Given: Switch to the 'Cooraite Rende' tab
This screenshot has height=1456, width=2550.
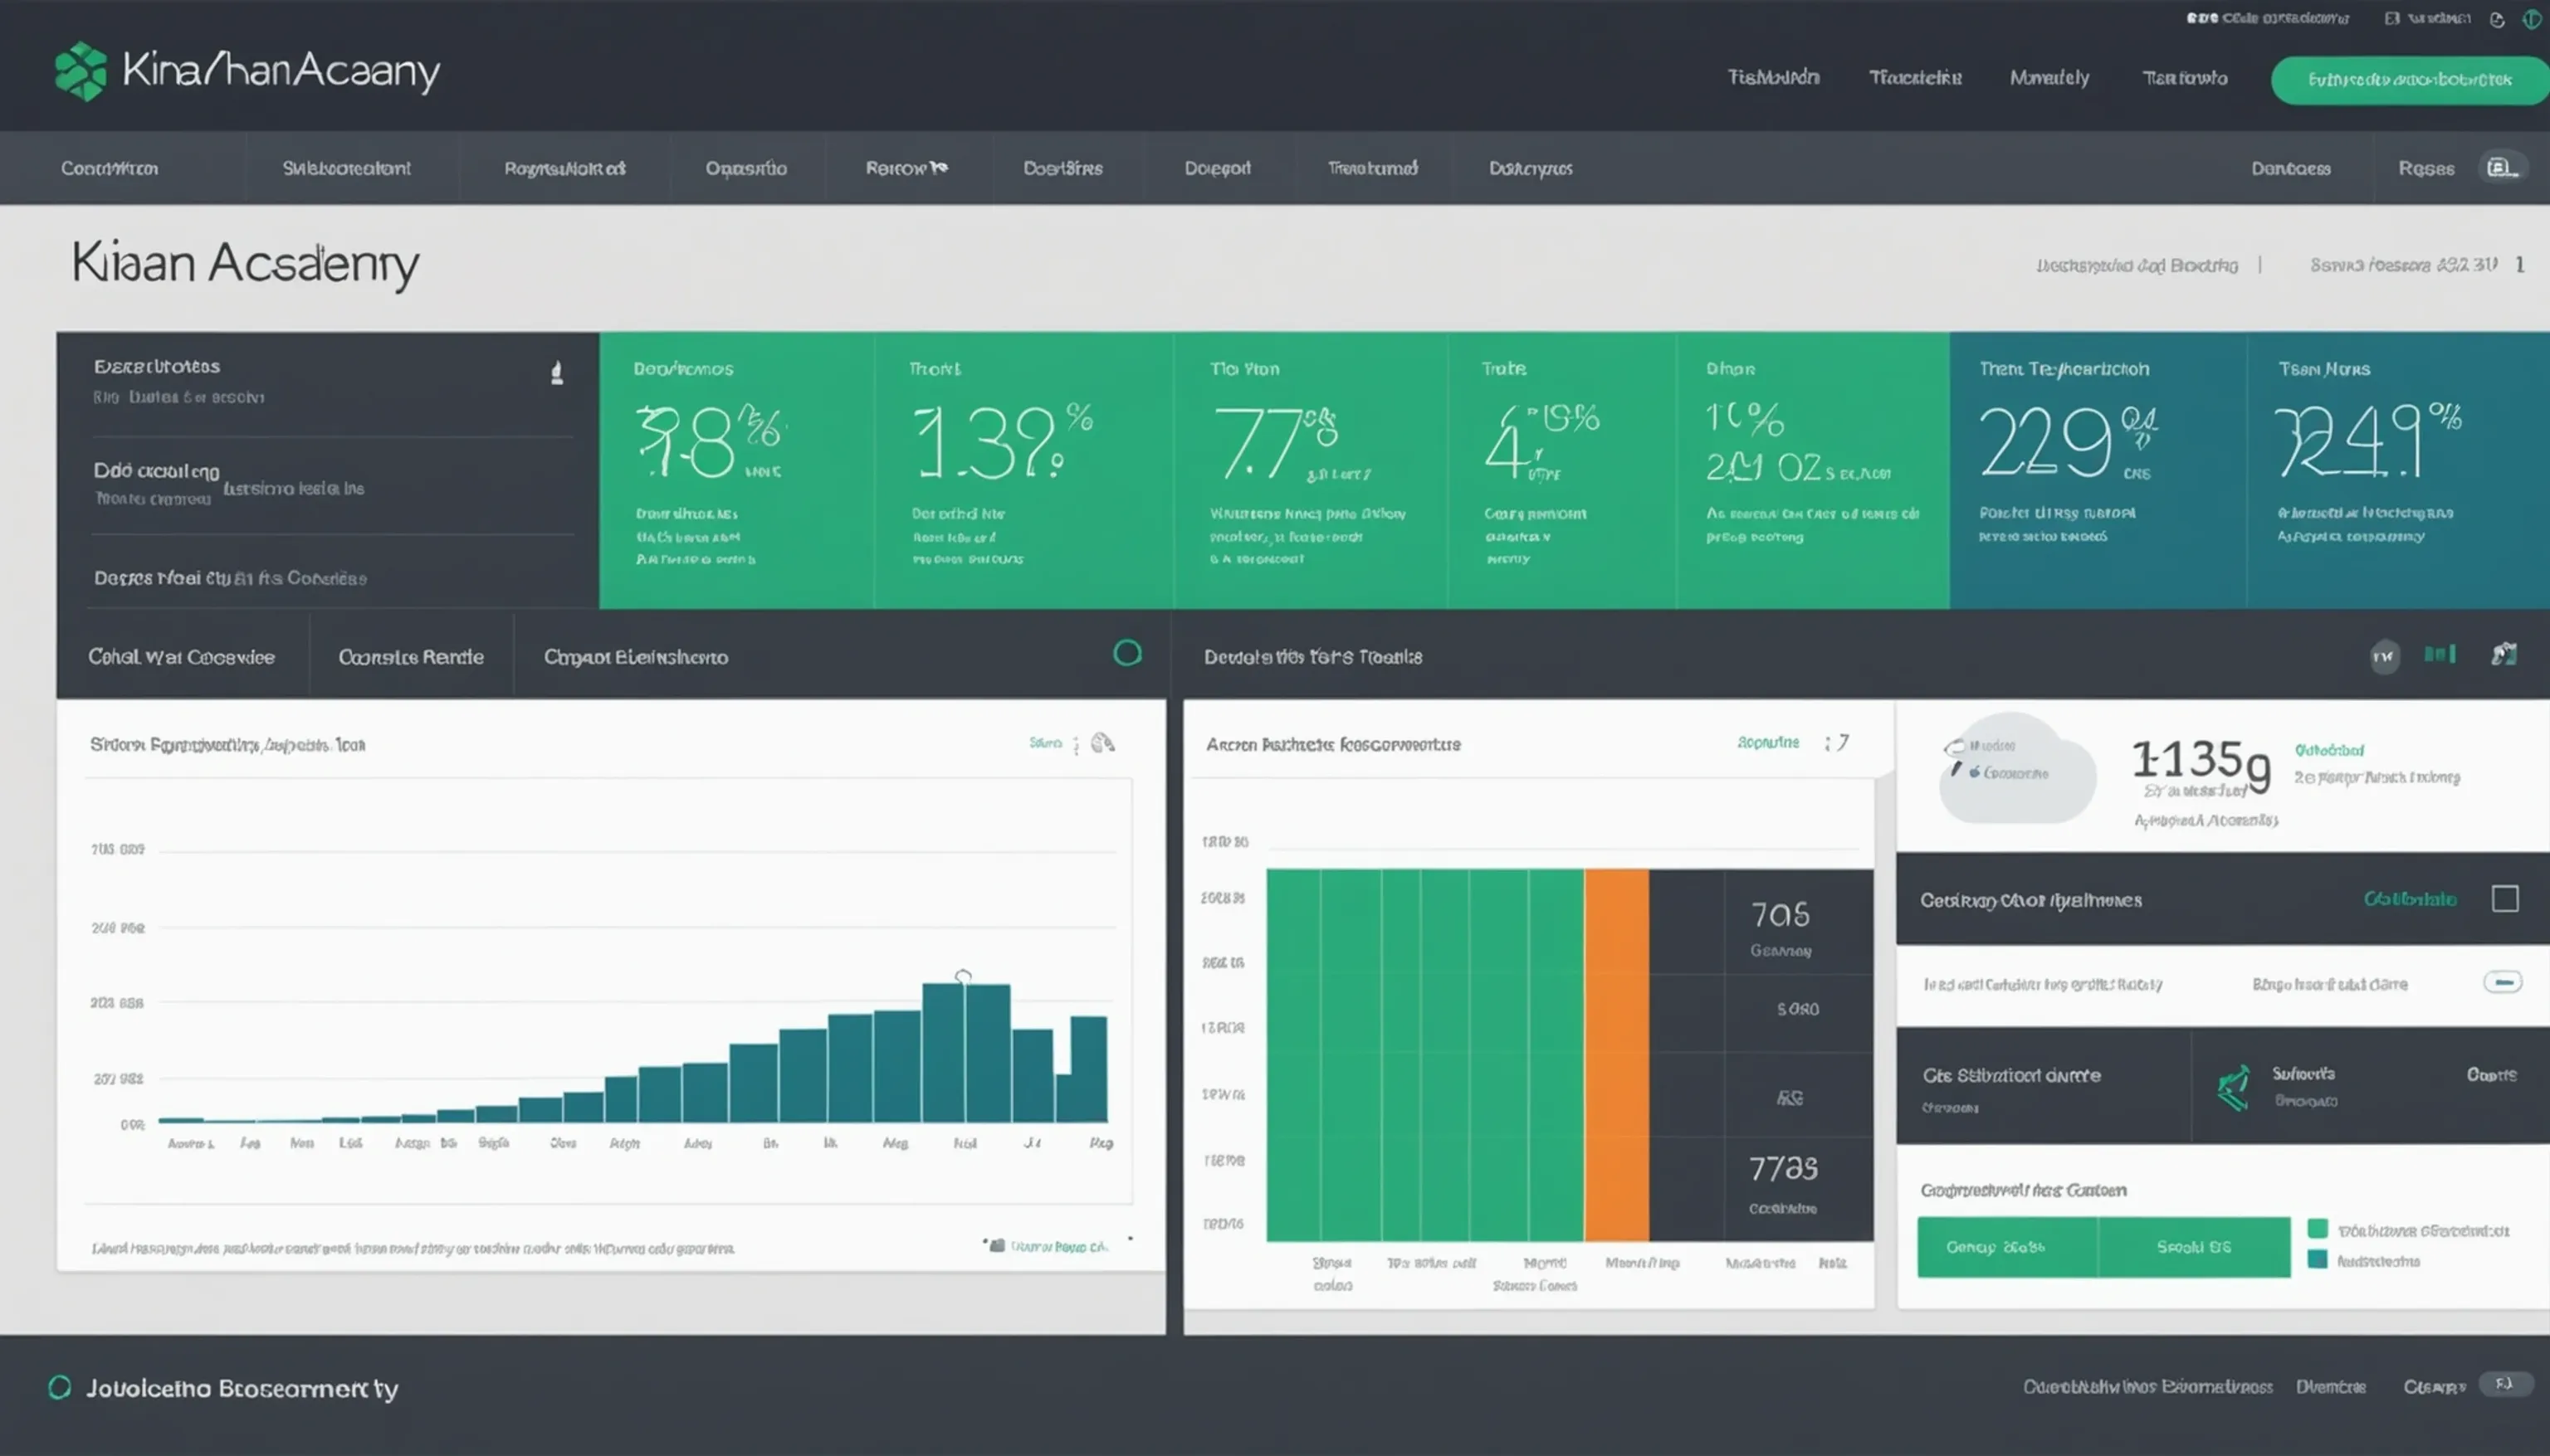Looking at the screenshot, I should (410, 656).
